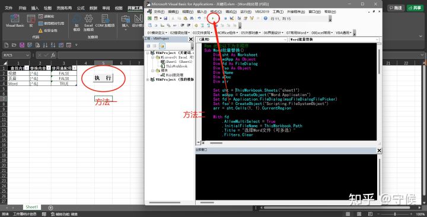Click the Design Mode icon in VBA toolbar
The width and height of the screenshot is (427, 217).
click(x=231, y=18)
